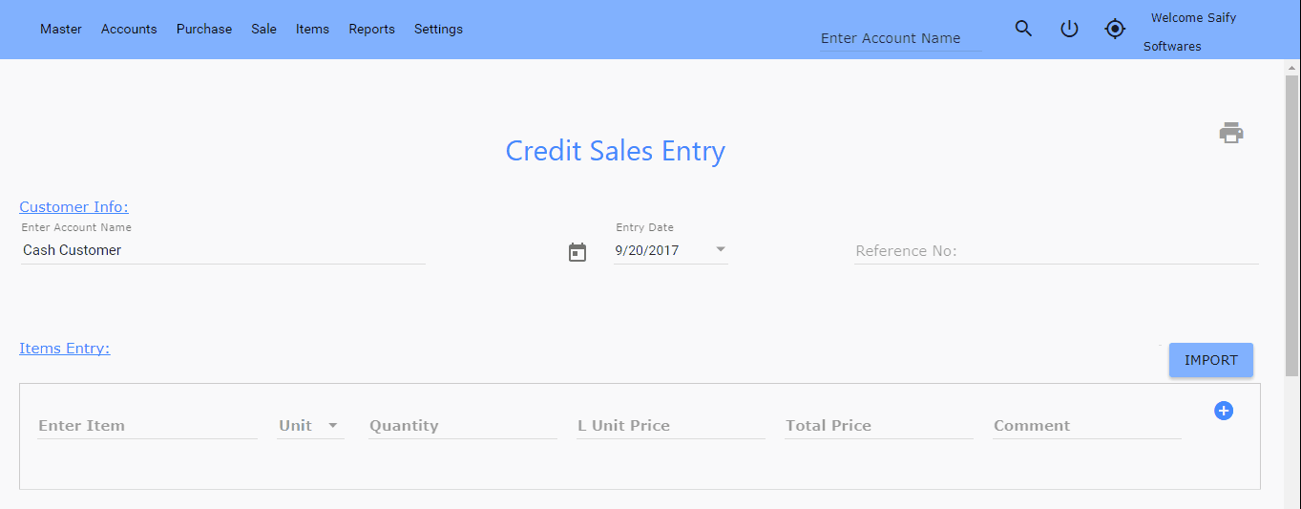The width and height of the screenshot is (1301, 509).
Task: Expand the Entry Date dropdown
Action: click(721, 250)
